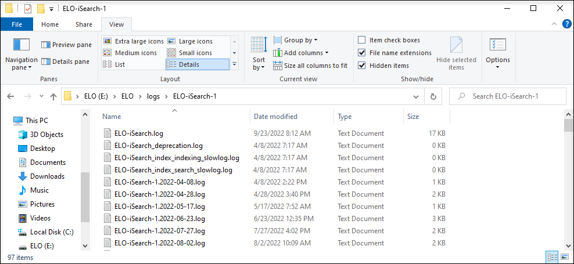Refresh the ELO-iSearch-1 folder
The image size is (574, 264).
pos(433,96)
